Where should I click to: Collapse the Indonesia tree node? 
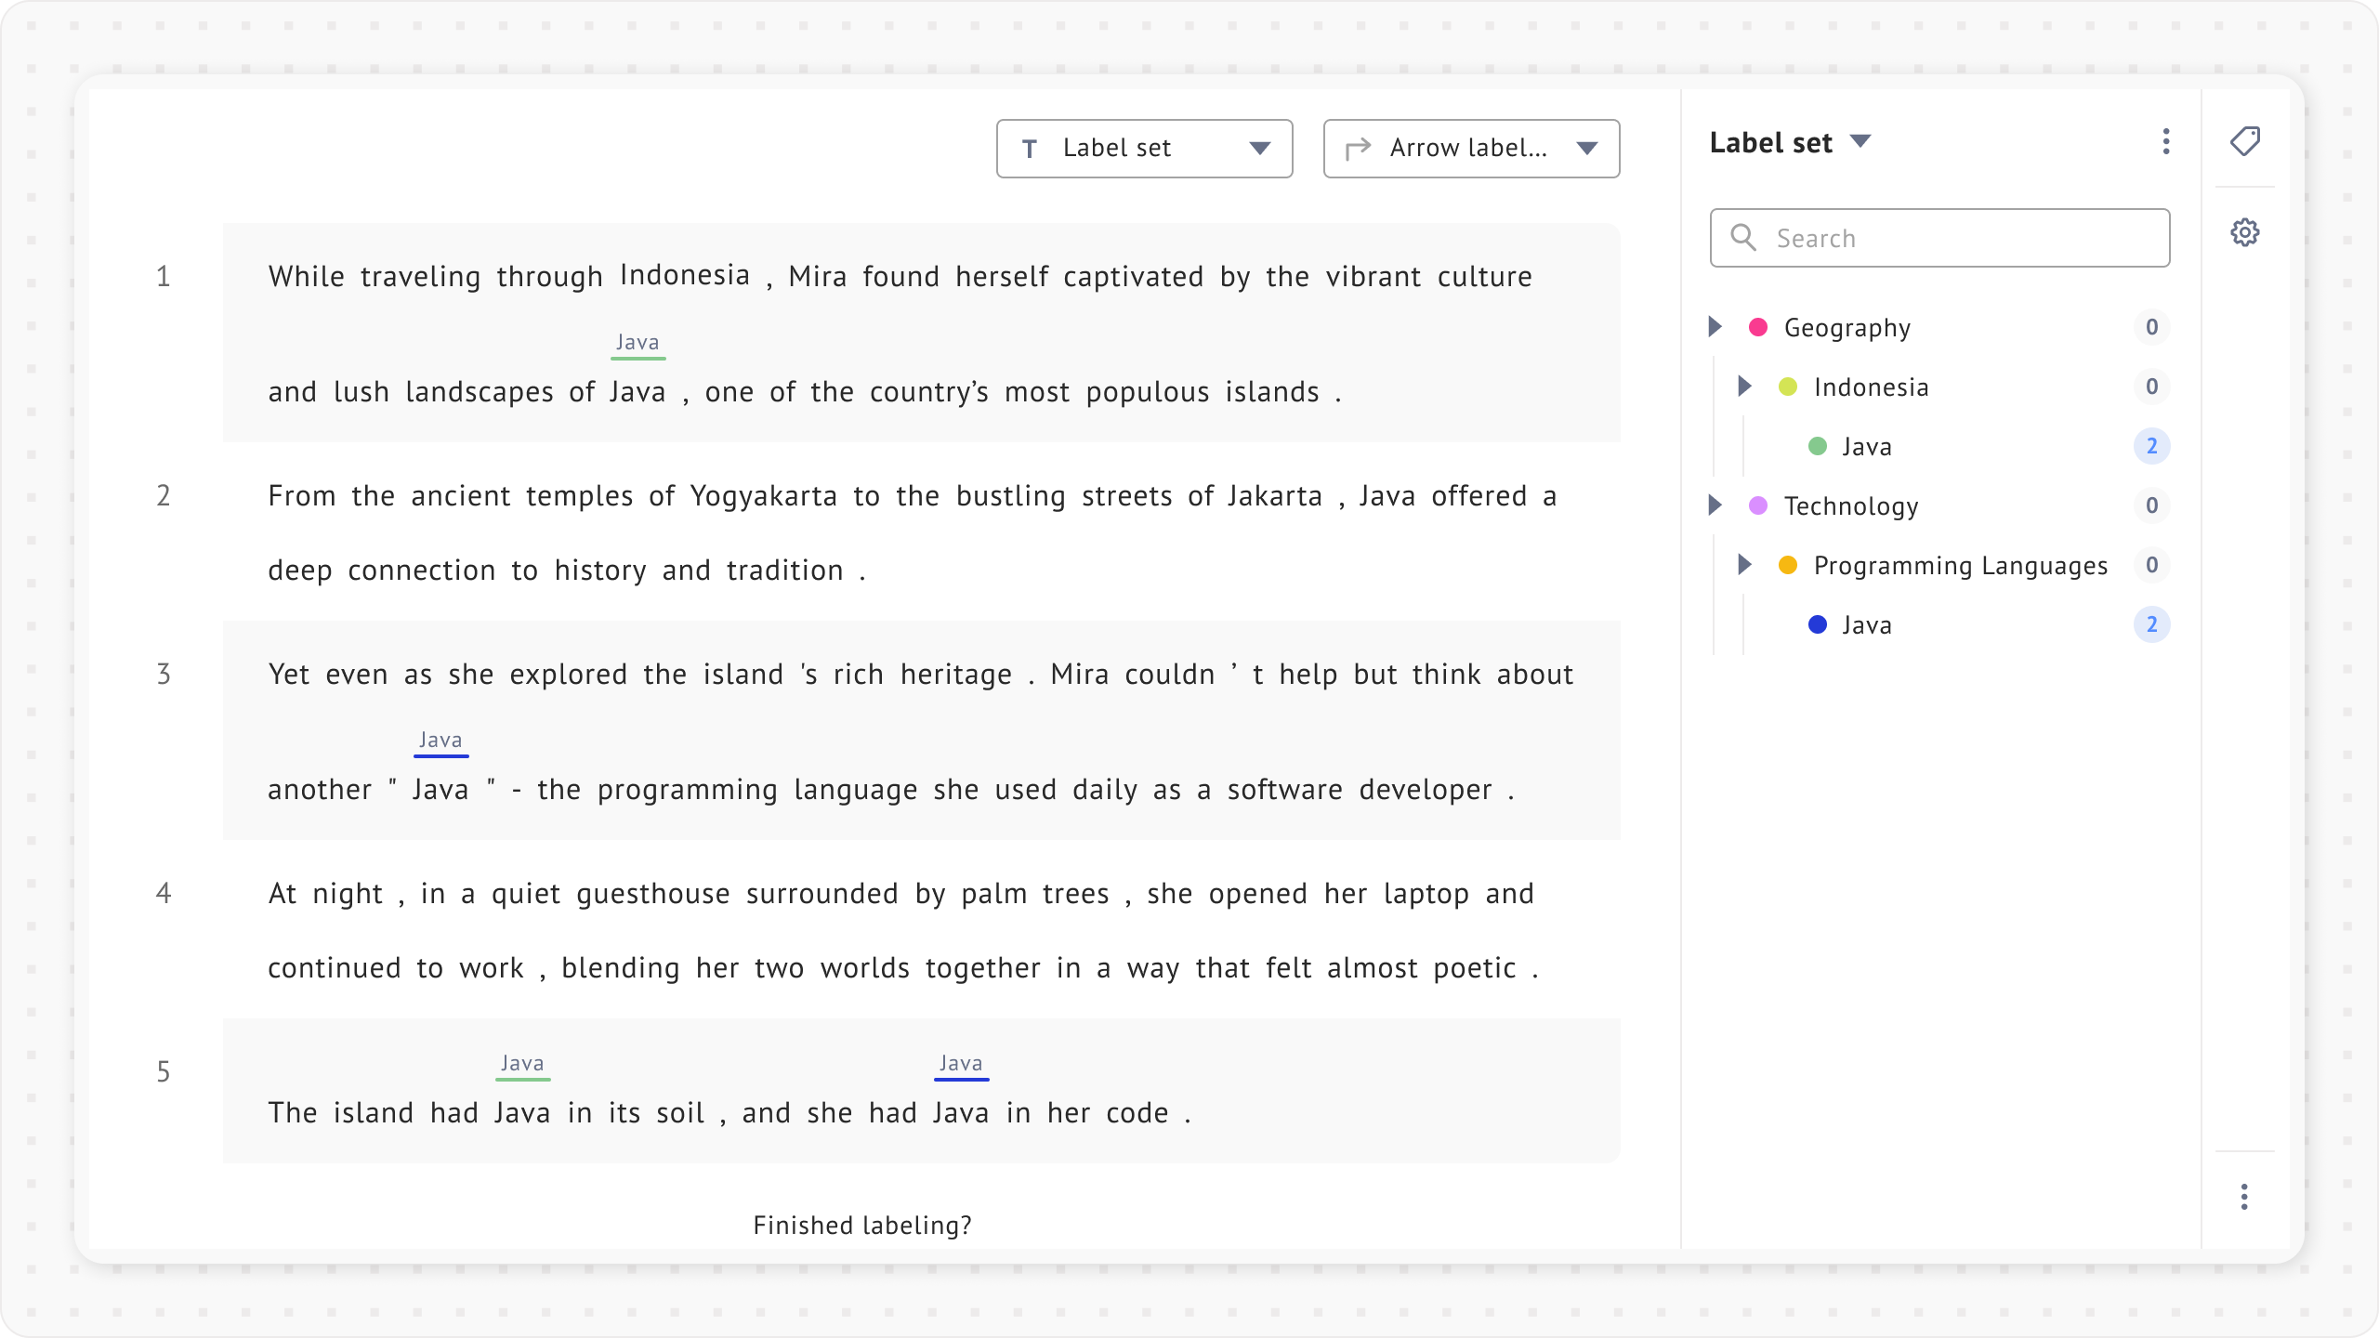1745,387
